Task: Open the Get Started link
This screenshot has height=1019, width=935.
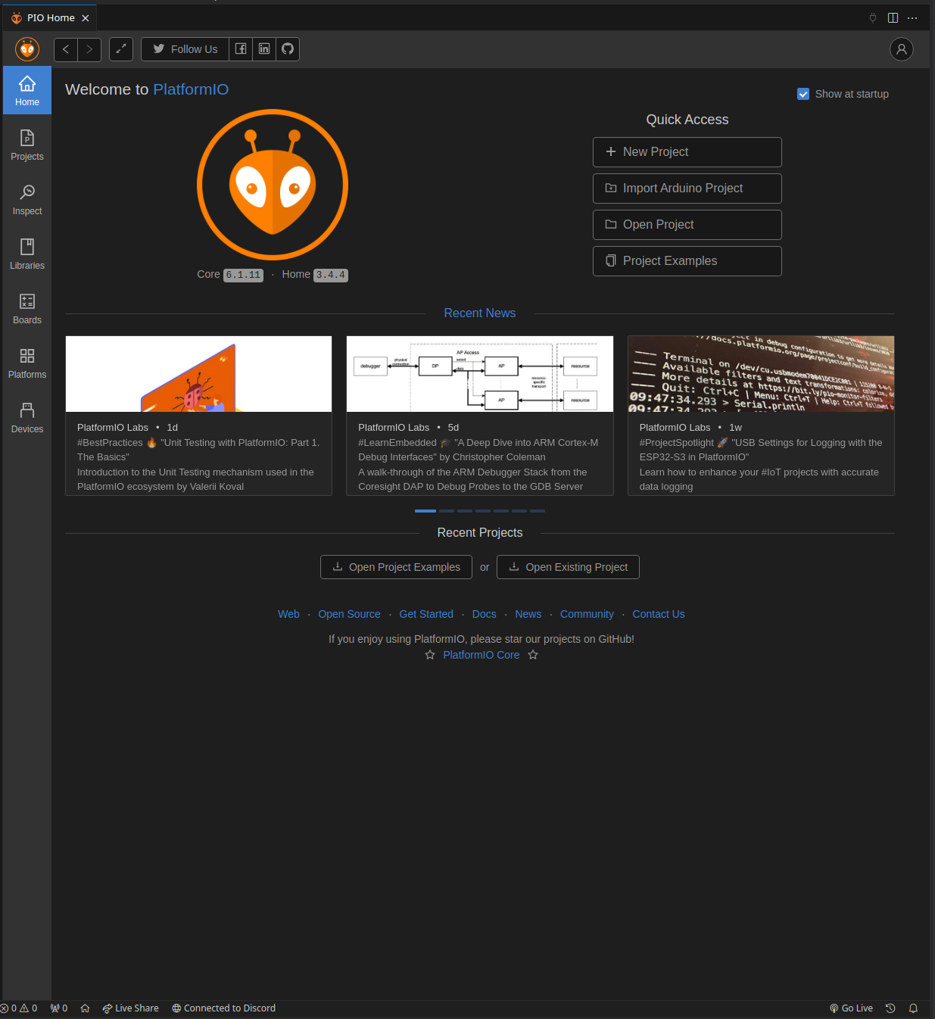Action: pyautogui.click(x=426, y=614)
